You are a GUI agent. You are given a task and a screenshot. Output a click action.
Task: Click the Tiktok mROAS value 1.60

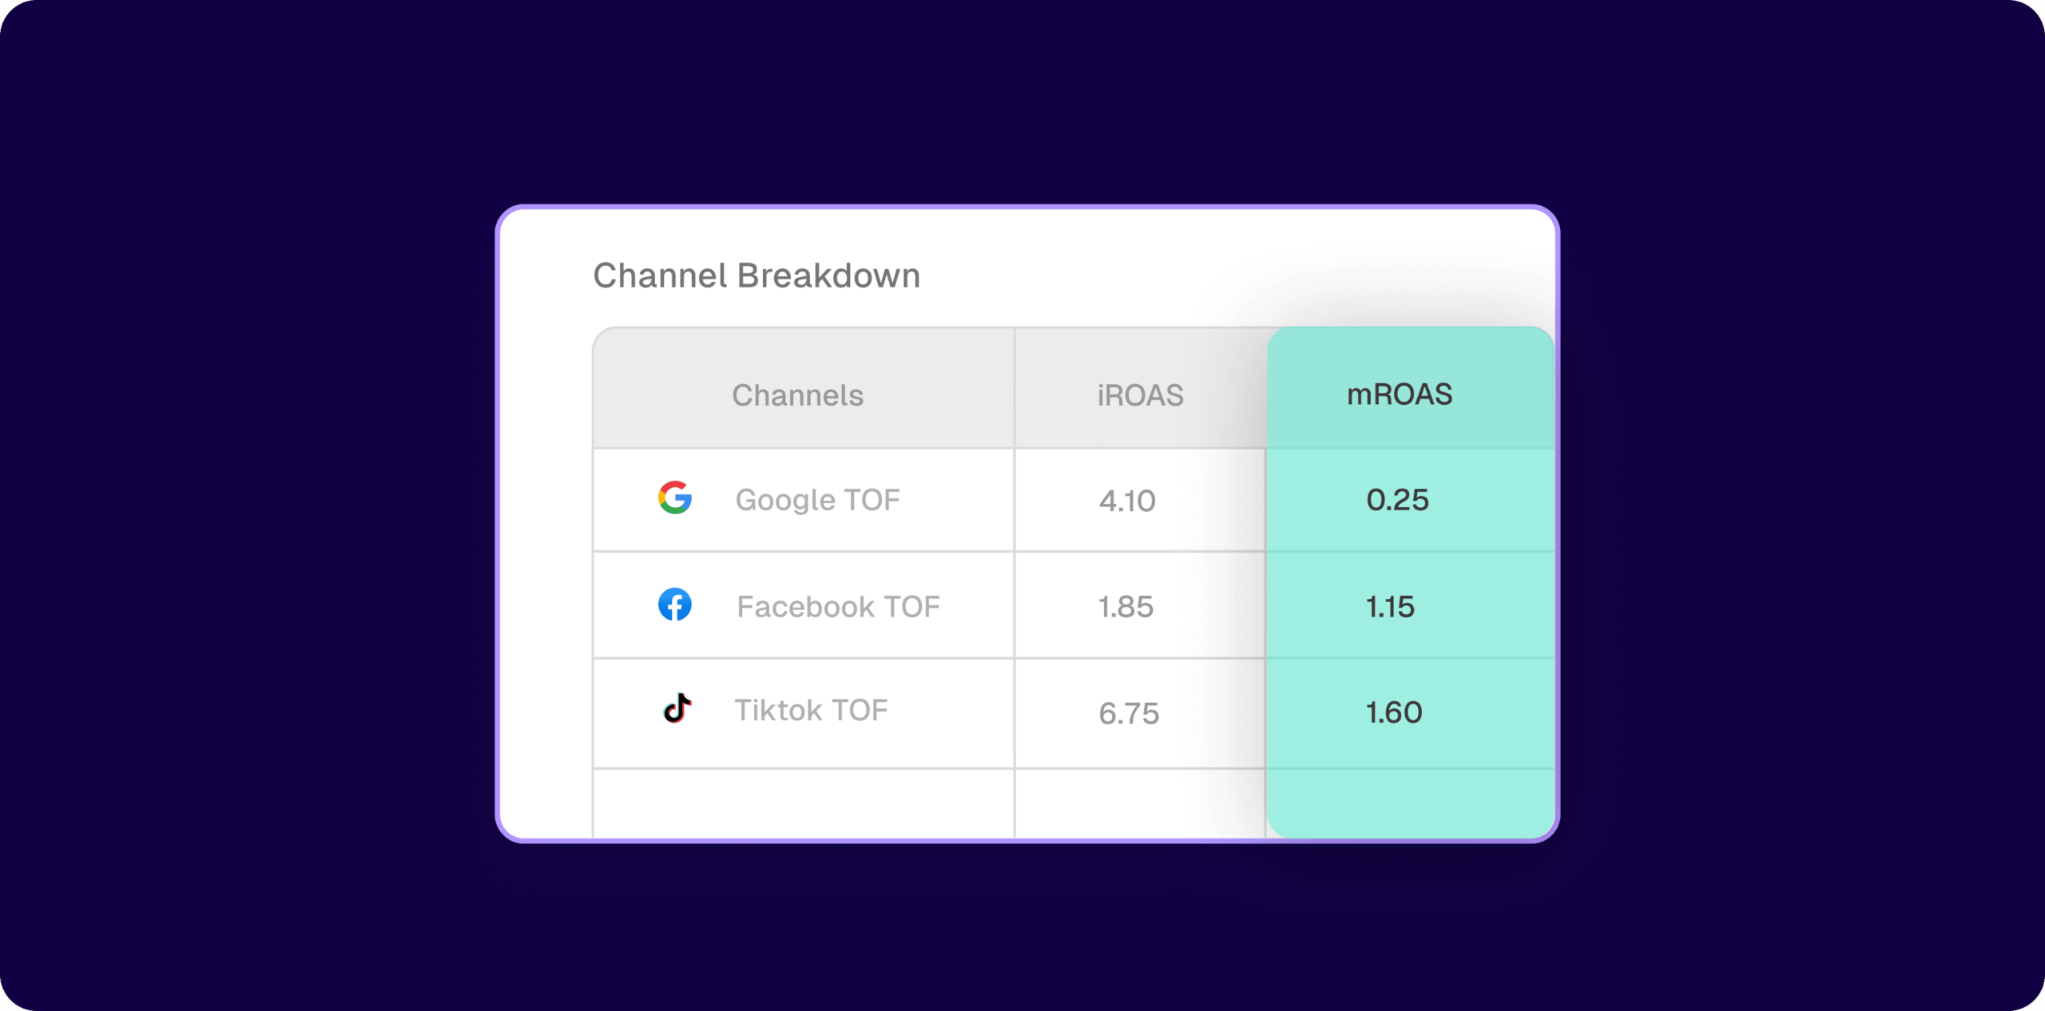coord(1394,712)
